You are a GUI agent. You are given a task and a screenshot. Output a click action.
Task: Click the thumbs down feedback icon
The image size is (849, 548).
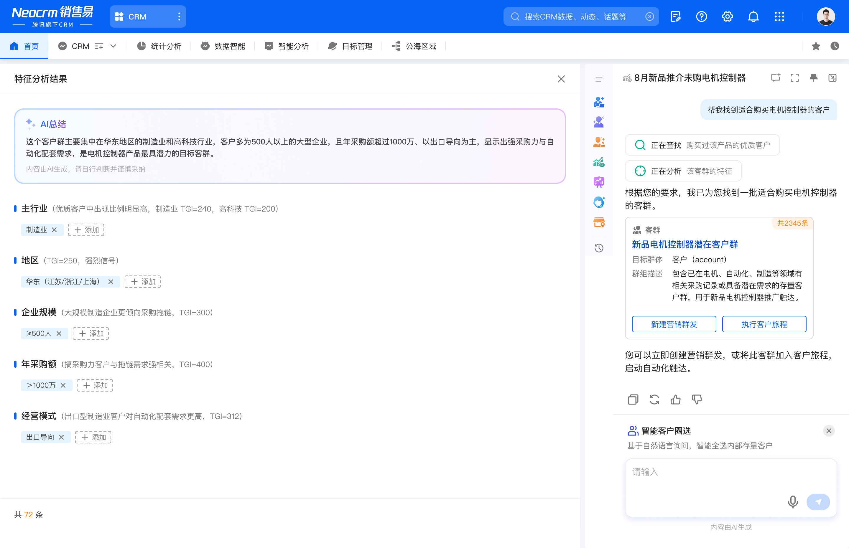(x=697, y=400)
